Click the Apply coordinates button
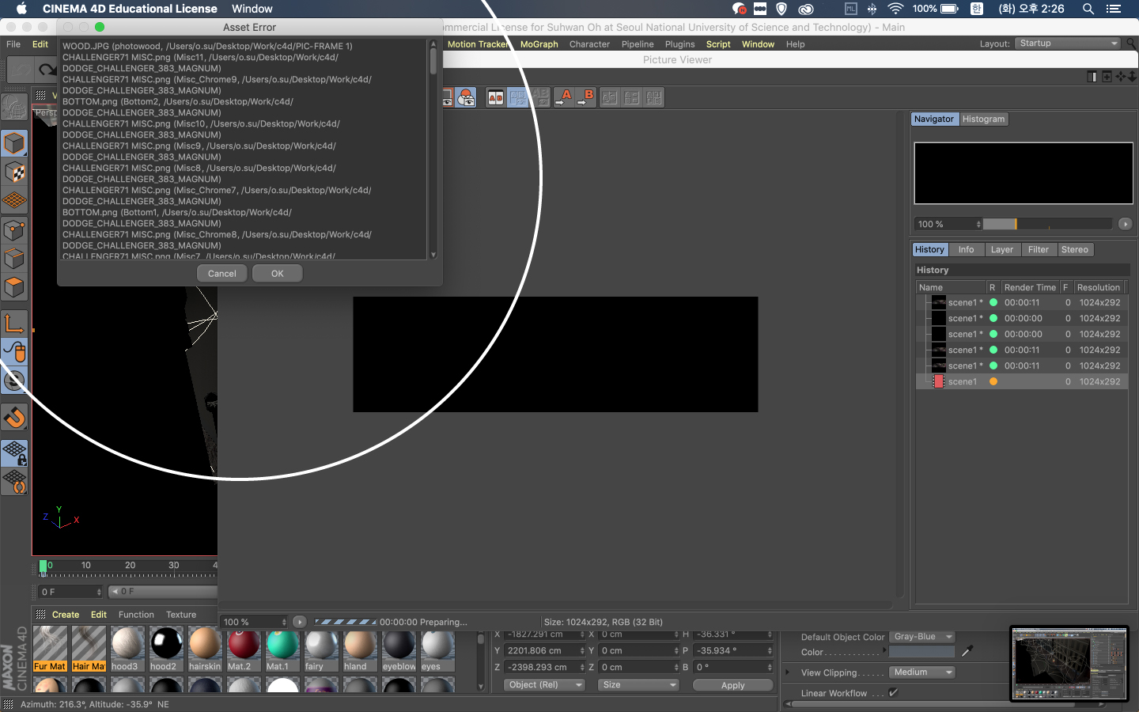The width and height of the screenshot is (1139, 712). [x=732, y=685]
